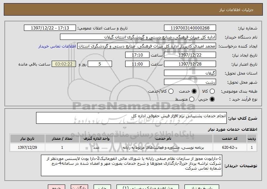Click the جزئیات اطلاعات نیاز header title
Image resolution: width=267 pixels, height=189 pixels.
236,10
